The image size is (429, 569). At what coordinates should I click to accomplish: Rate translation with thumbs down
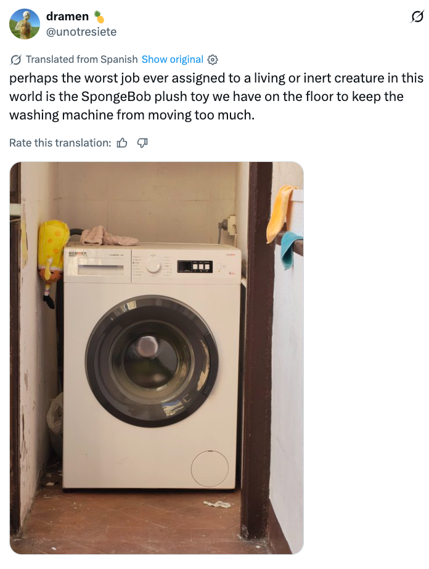pyautogui.click(x=142, y=143)
